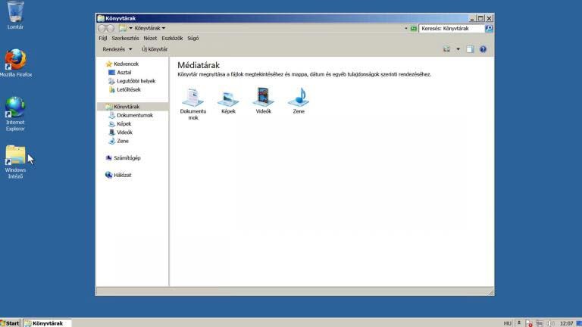This screenshot has width=582, height=327.
Task: Click the Új könyvtár button
Action: pyautogui.click(x=155, y=49)
